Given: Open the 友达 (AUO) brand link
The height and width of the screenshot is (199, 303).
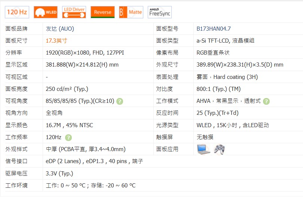Looking at the screenshot, I should click(57, 29).
